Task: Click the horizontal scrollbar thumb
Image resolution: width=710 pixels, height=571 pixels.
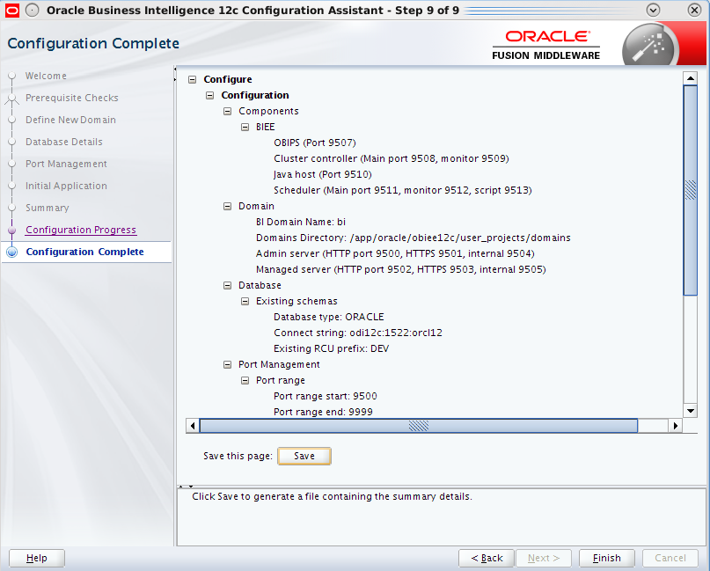Action: (x=419, y=426)
